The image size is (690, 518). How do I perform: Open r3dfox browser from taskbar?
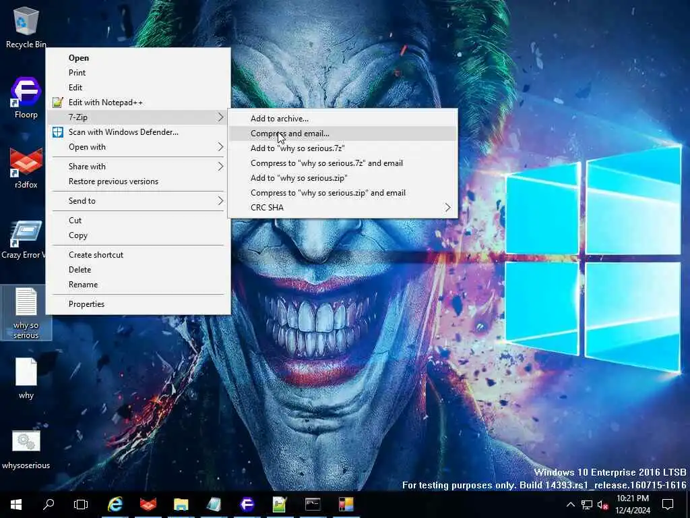(x=148, y=505)
